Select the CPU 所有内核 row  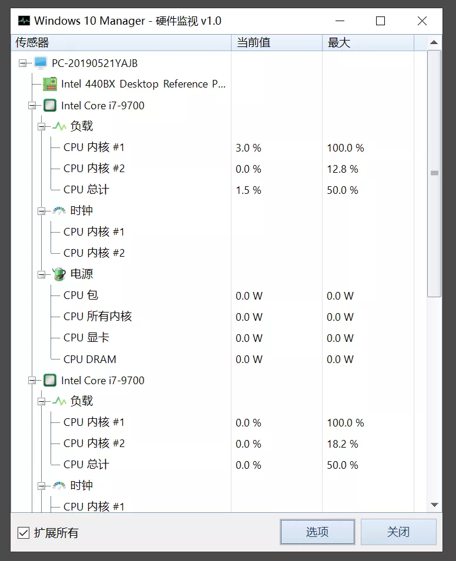pos(98,316)
